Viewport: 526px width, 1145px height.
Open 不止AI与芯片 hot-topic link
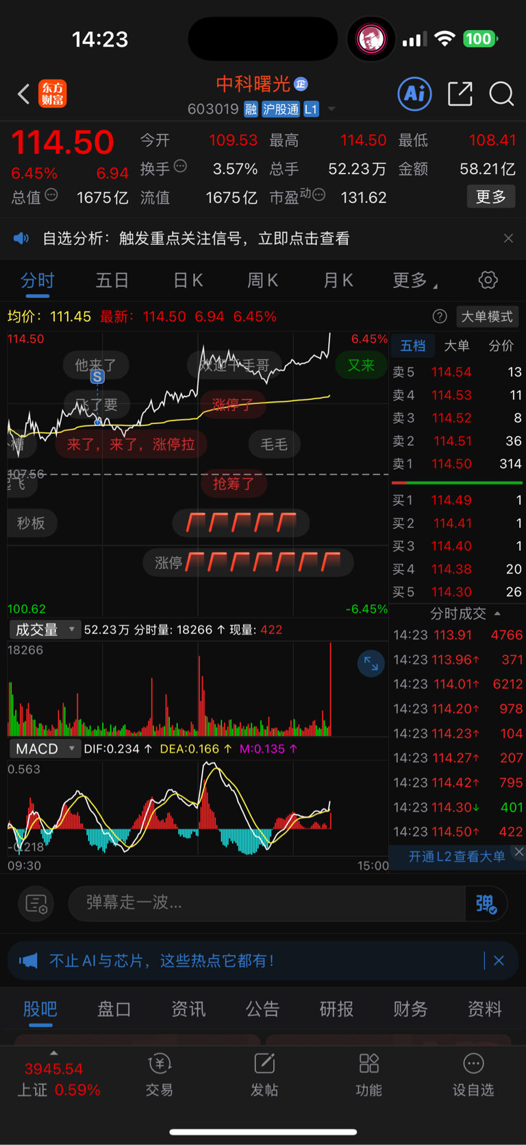pos(162,960)
